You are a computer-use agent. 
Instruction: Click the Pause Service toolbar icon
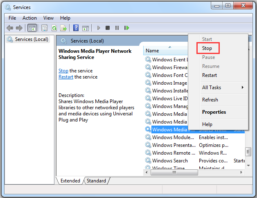click(x=117, y=28)
